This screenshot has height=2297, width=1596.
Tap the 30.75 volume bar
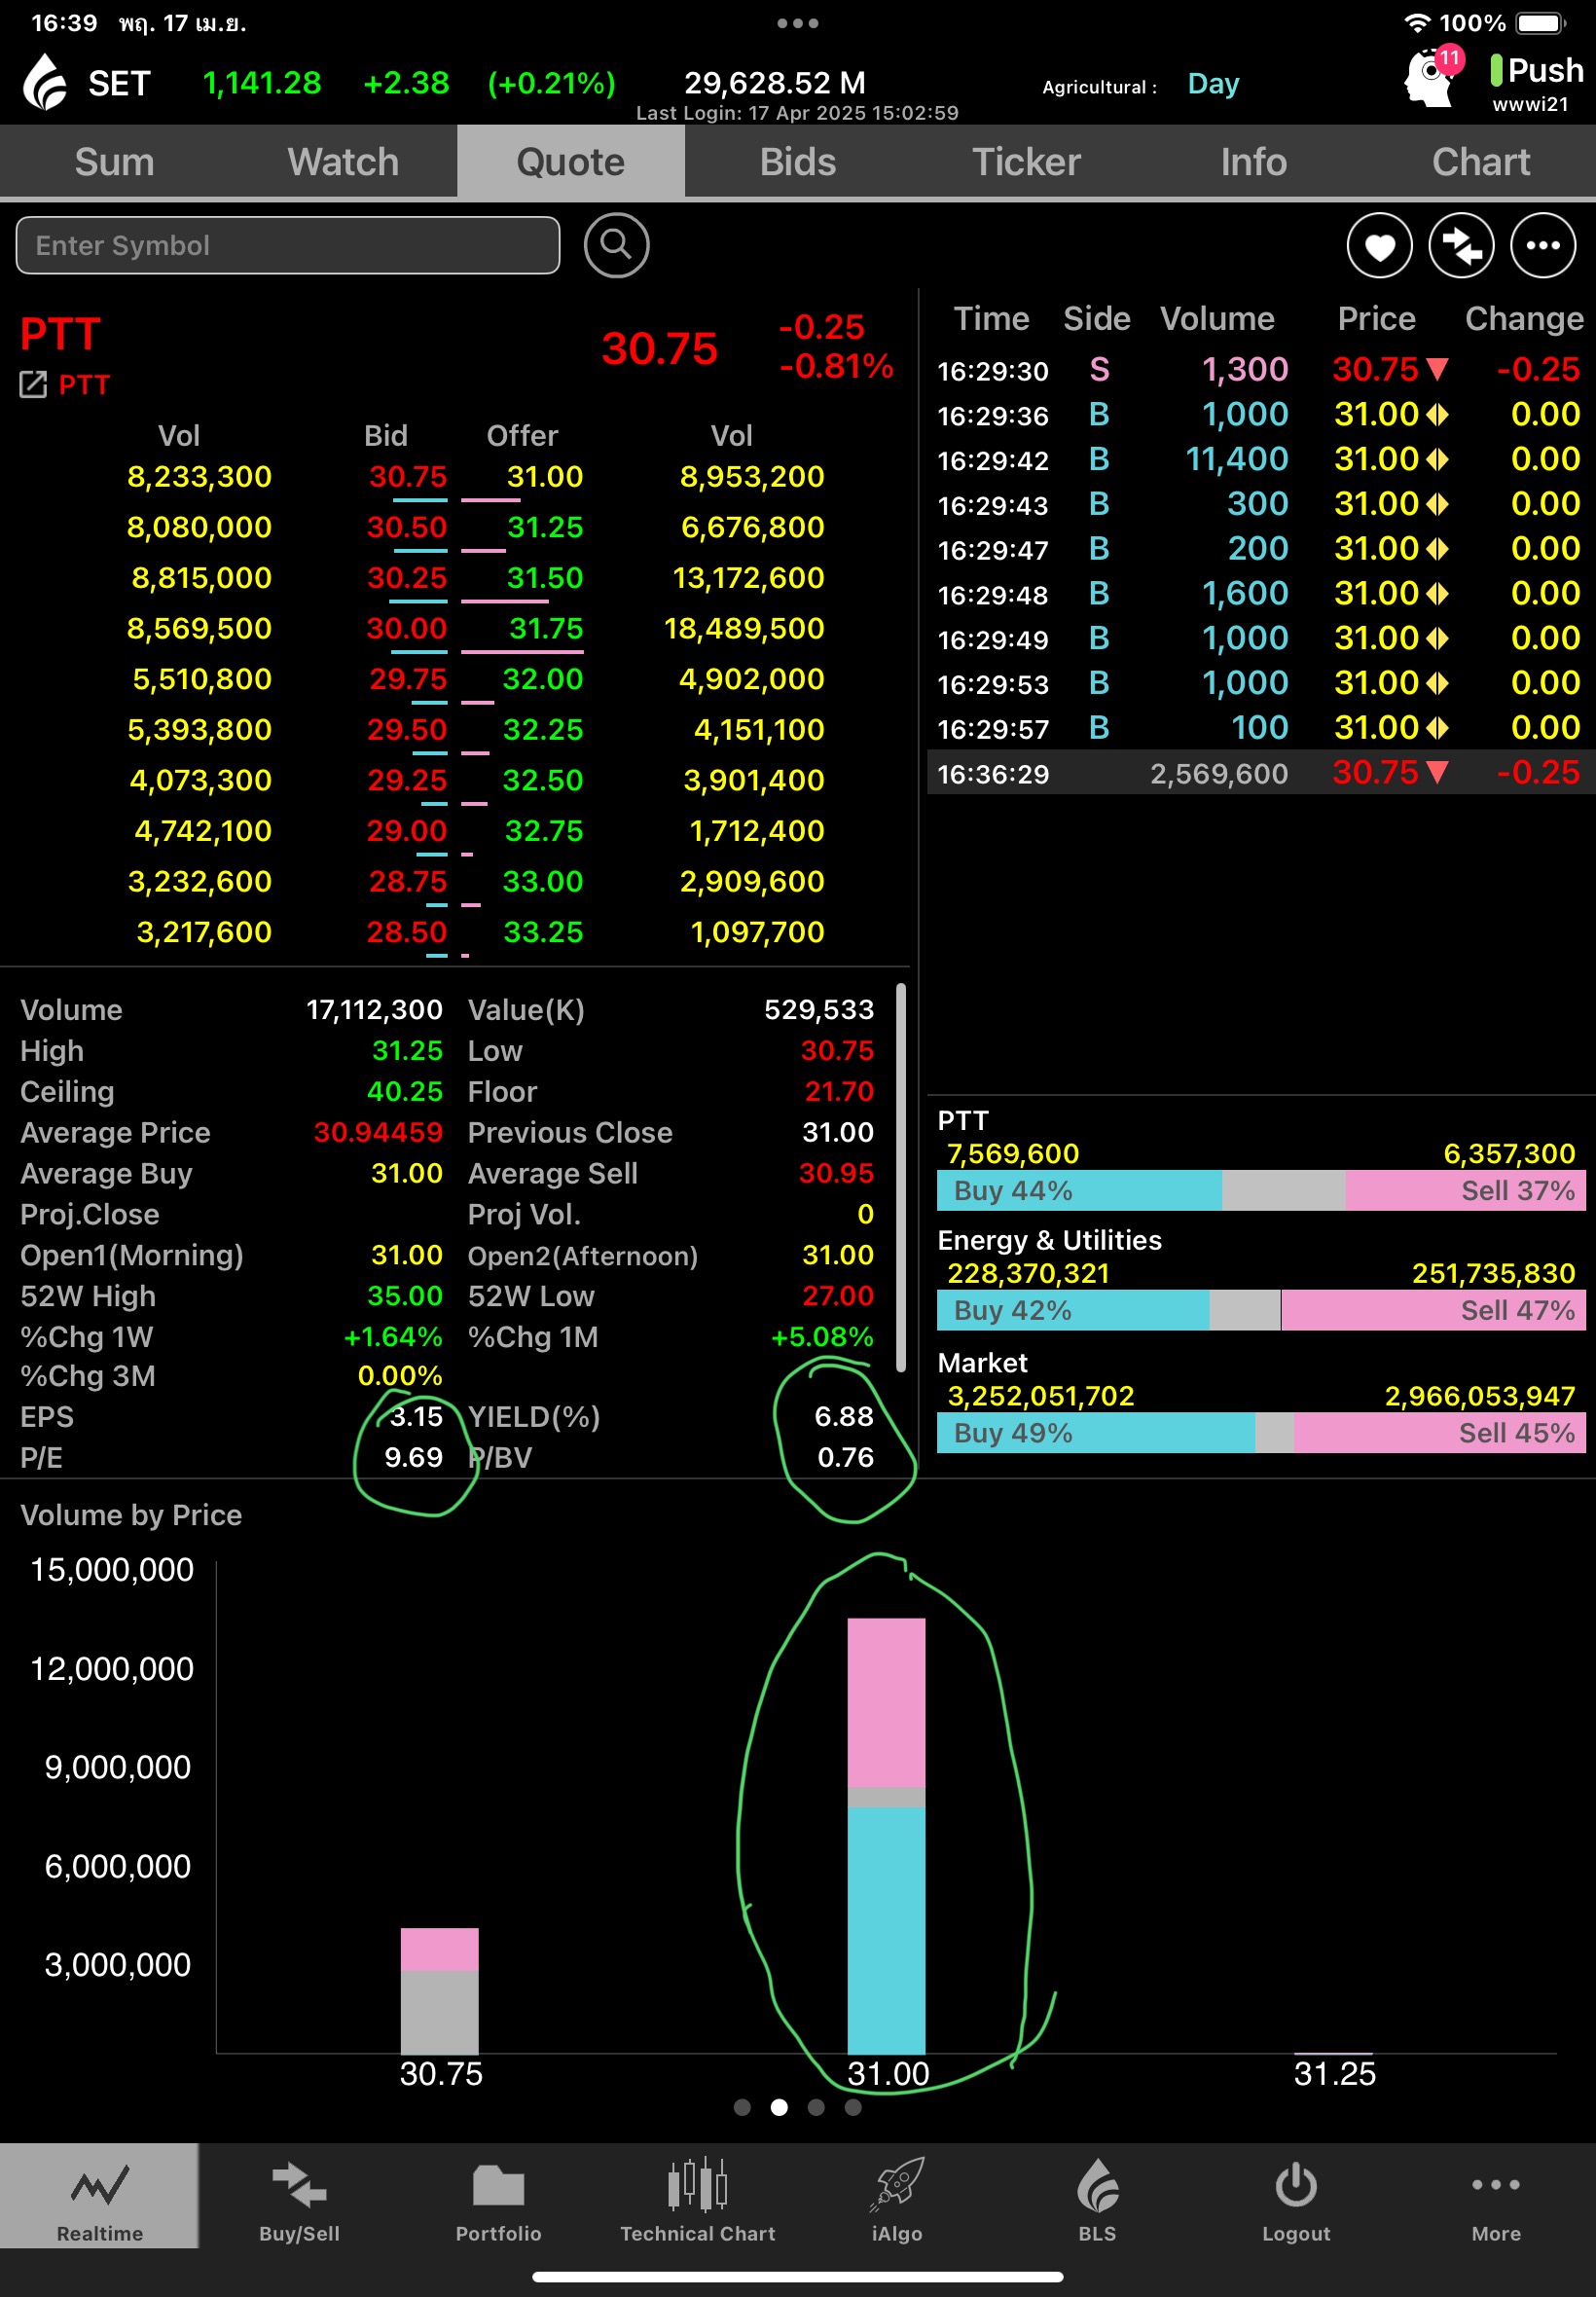(x=439, y=1991)
